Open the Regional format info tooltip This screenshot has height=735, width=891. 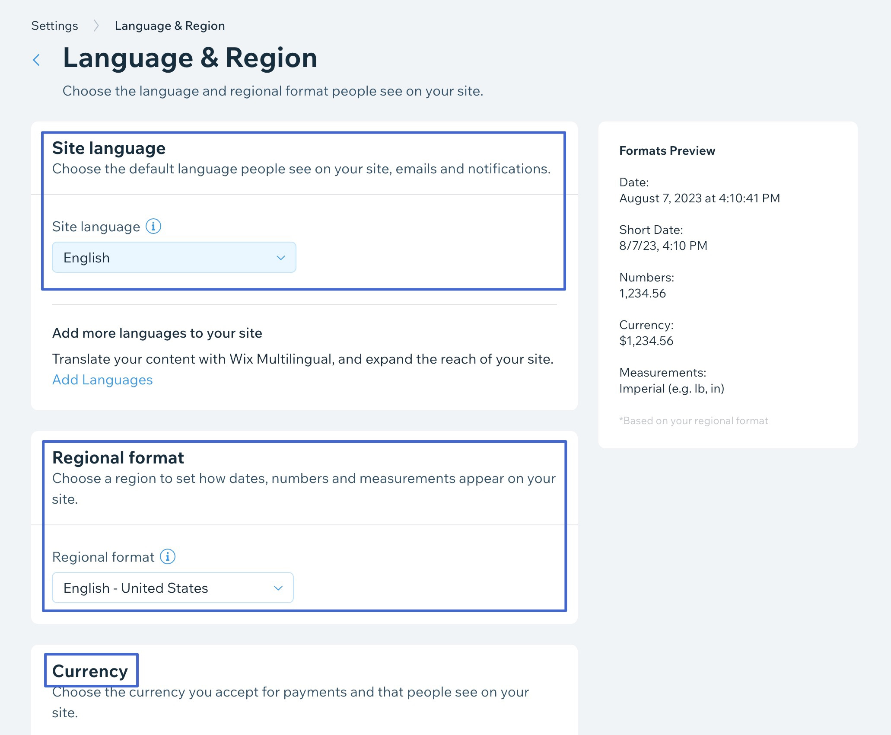(x=168, y=557)
